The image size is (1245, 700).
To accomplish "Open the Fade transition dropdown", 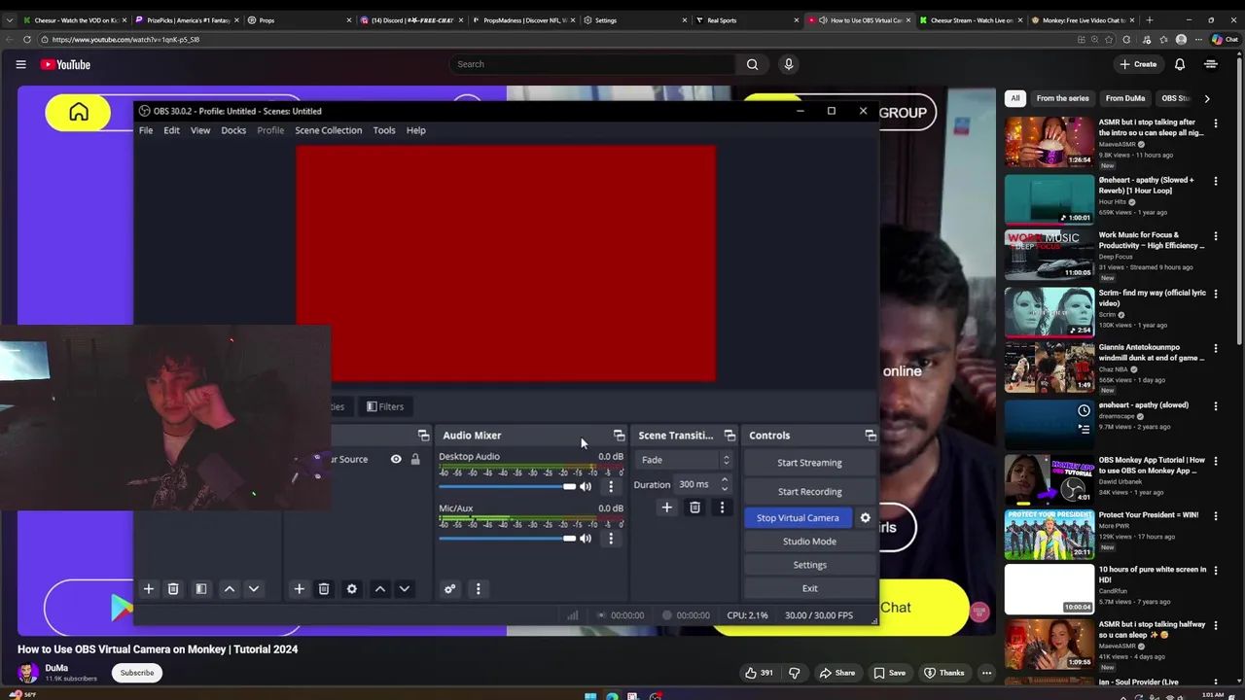I will 685,460.
